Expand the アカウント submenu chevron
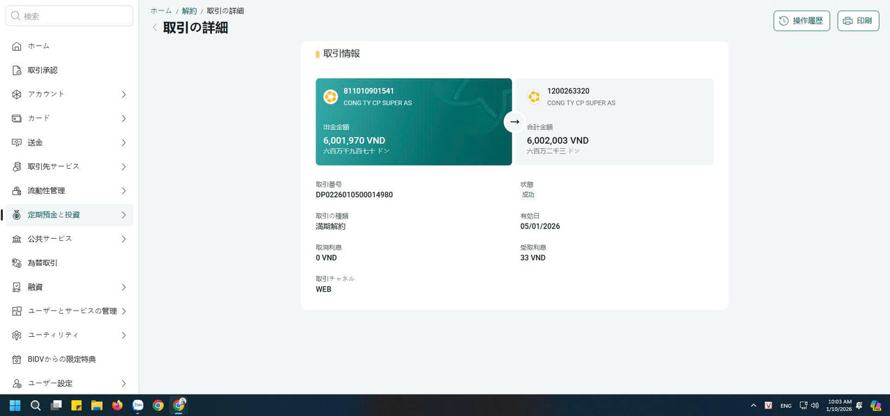This screenshot has width=890, height=416. pyautogui.click(x=124, y=94)
